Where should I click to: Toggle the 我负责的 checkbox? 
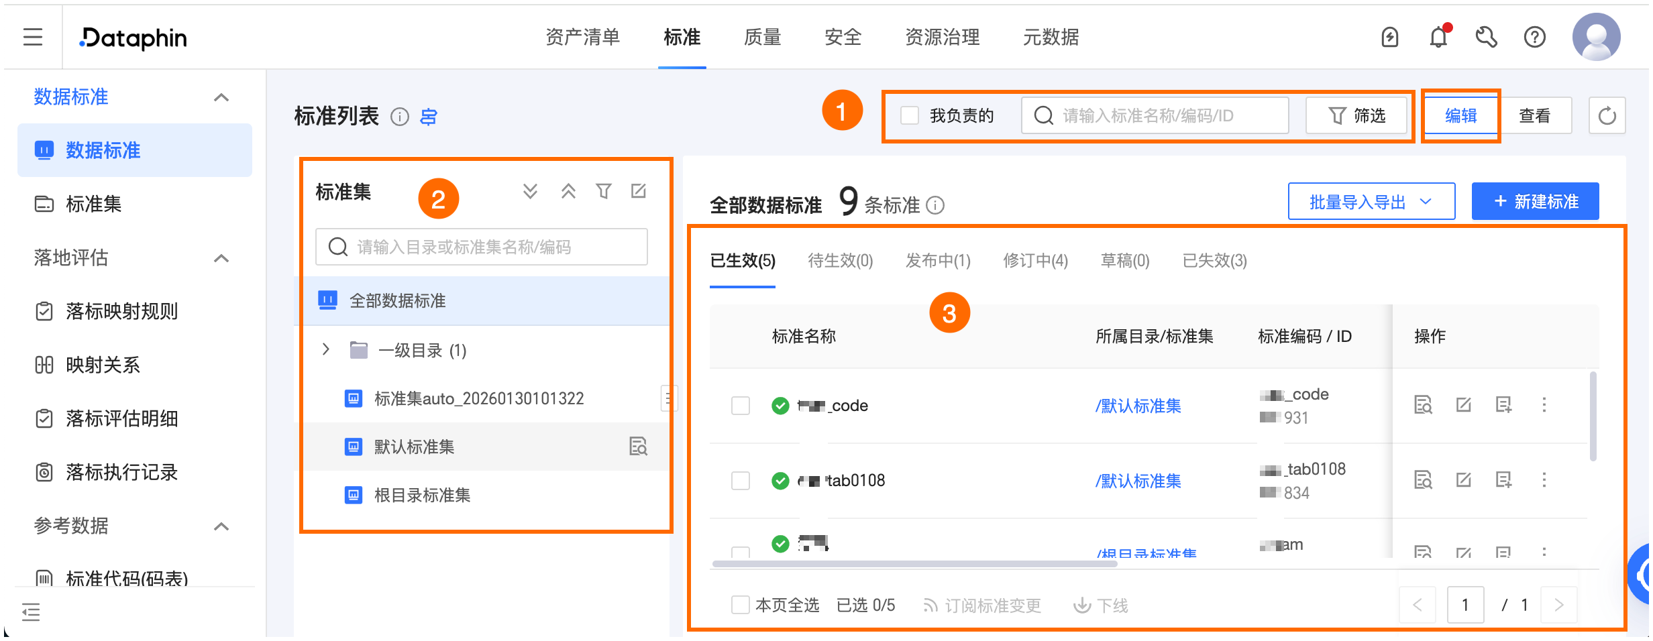910,115
